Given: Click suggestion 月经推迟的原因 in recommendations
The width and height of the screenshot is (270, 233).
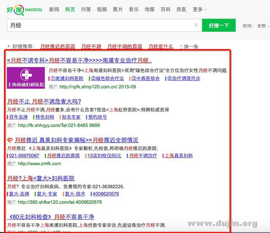Looking at the screenshot, I should point(57,46).
